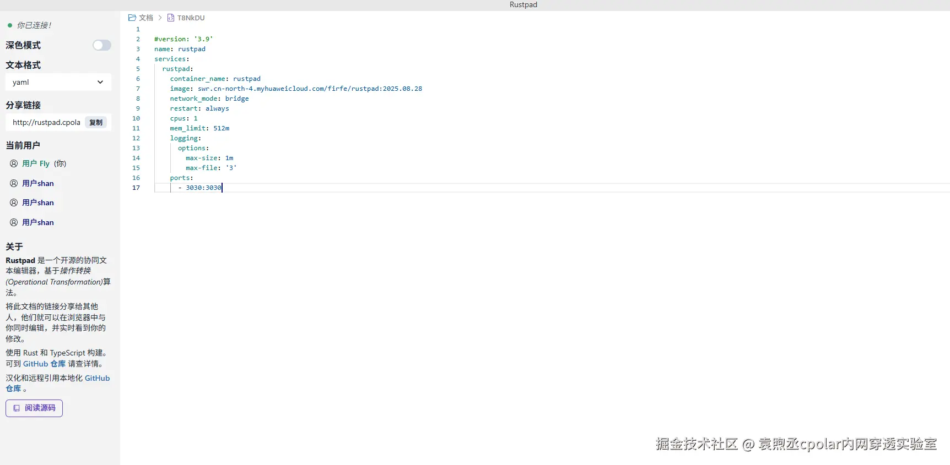The image size is (950, 465).
Task: Click the 当前用户 section heading
Action: [23, 145]
